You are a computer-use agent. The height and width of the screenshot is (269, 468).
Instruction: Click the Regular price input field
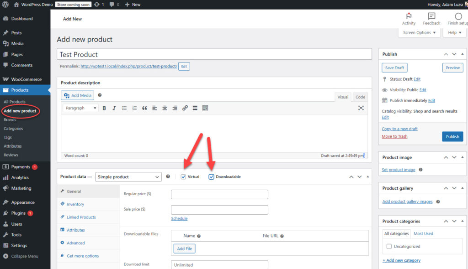219,194
